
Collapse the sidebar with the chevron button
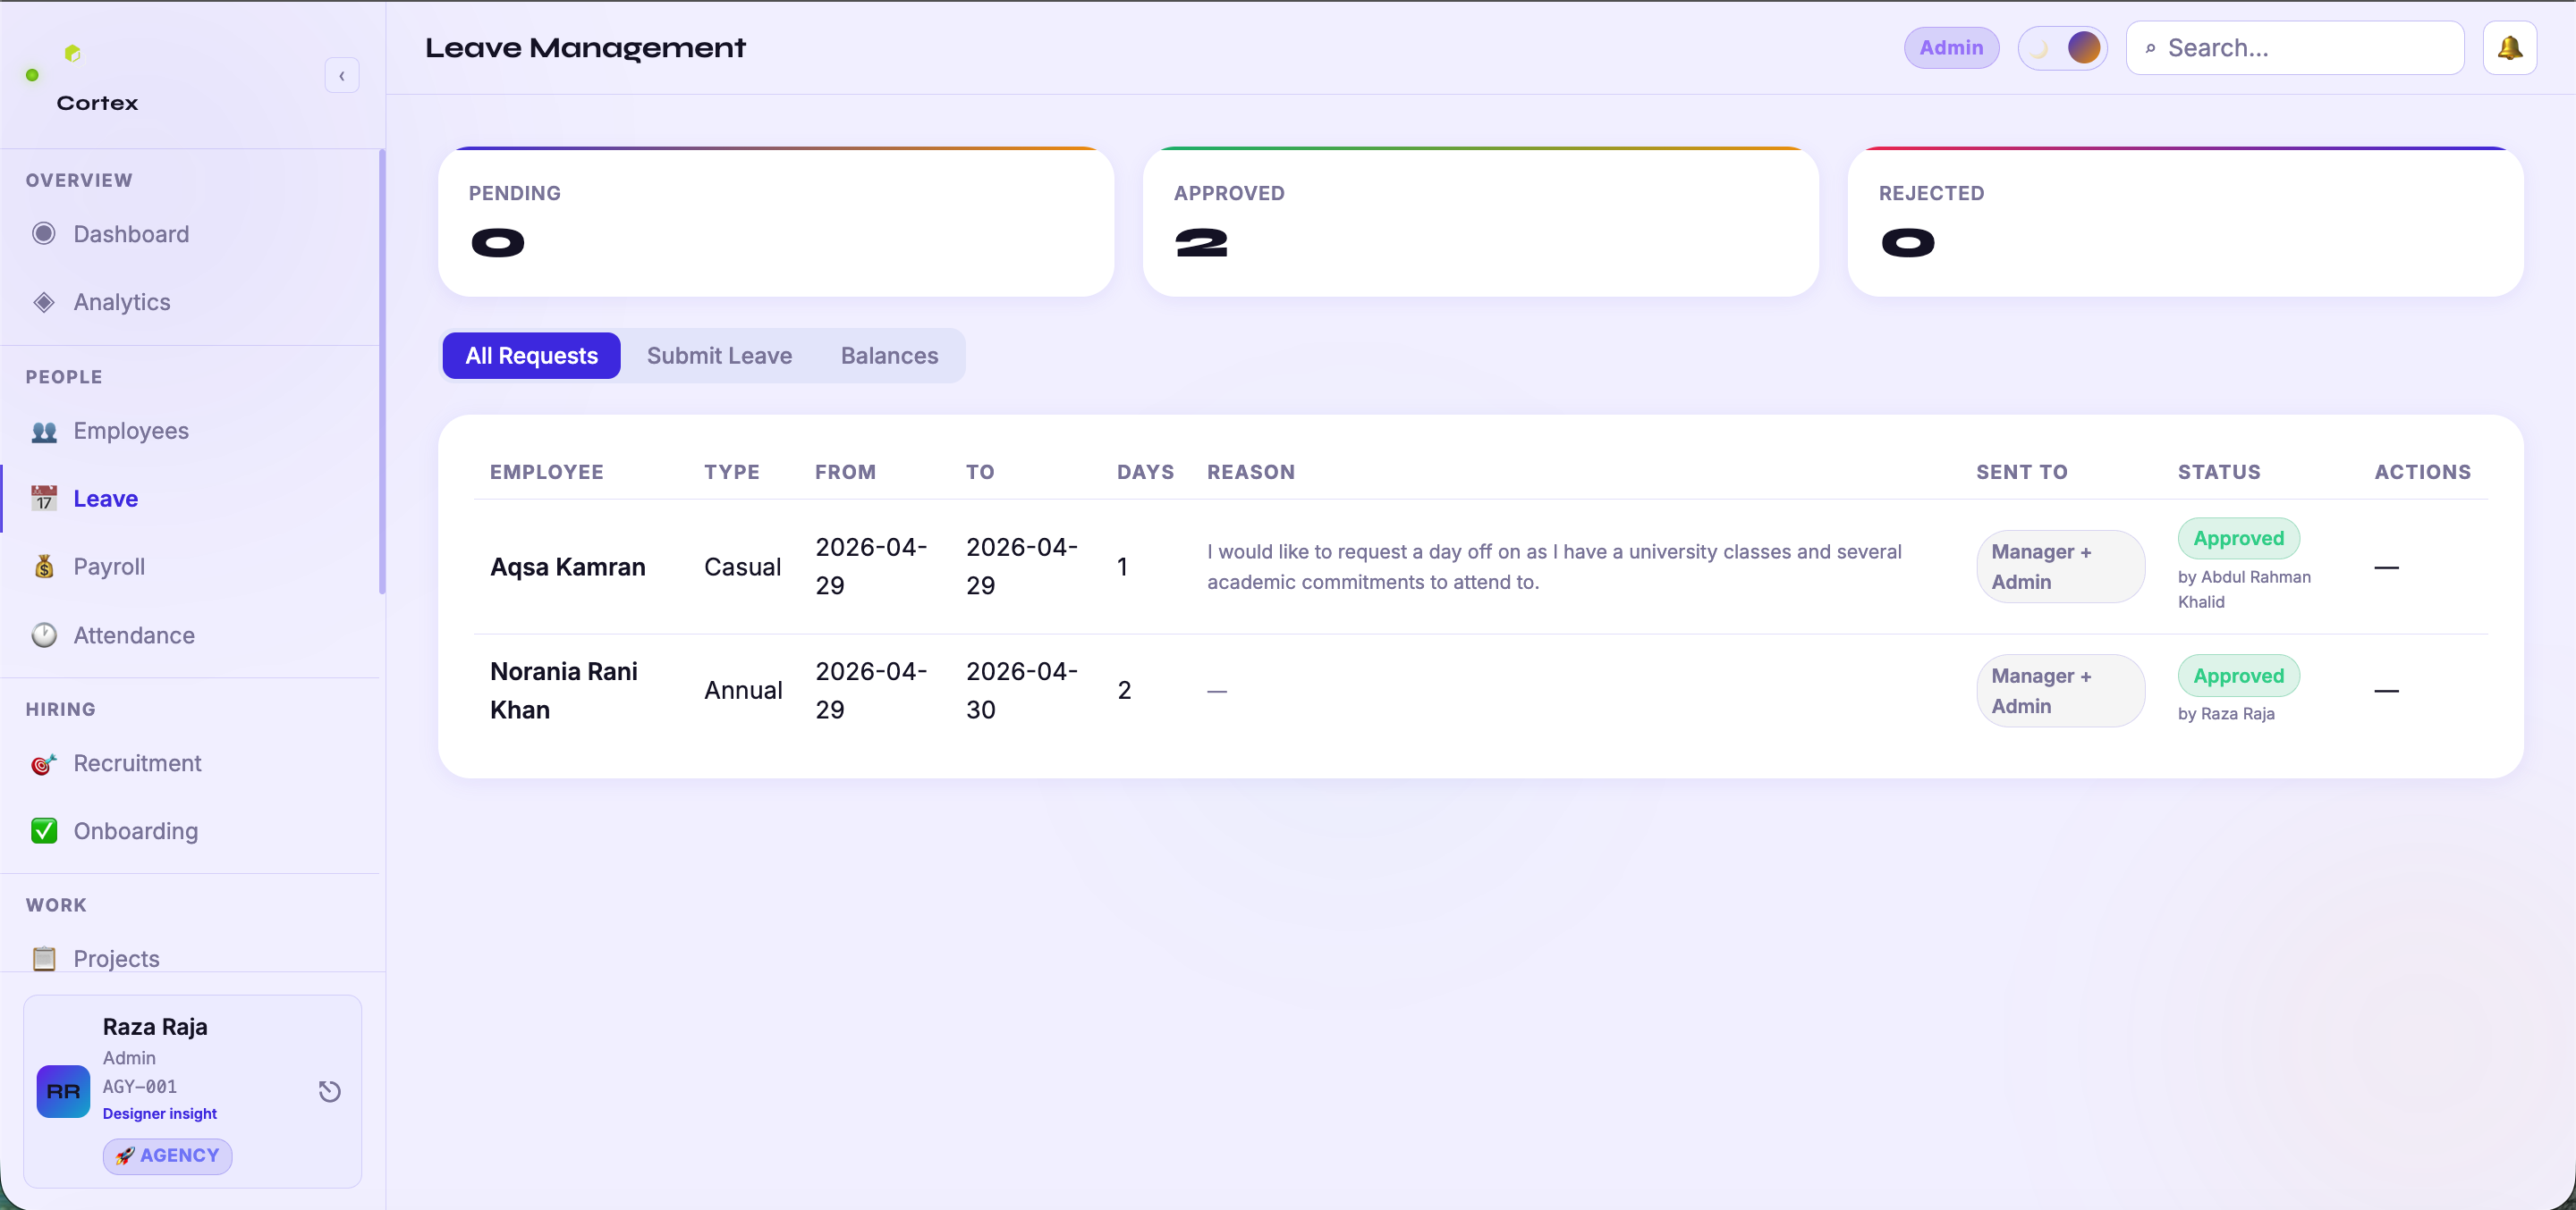[342, 76]
